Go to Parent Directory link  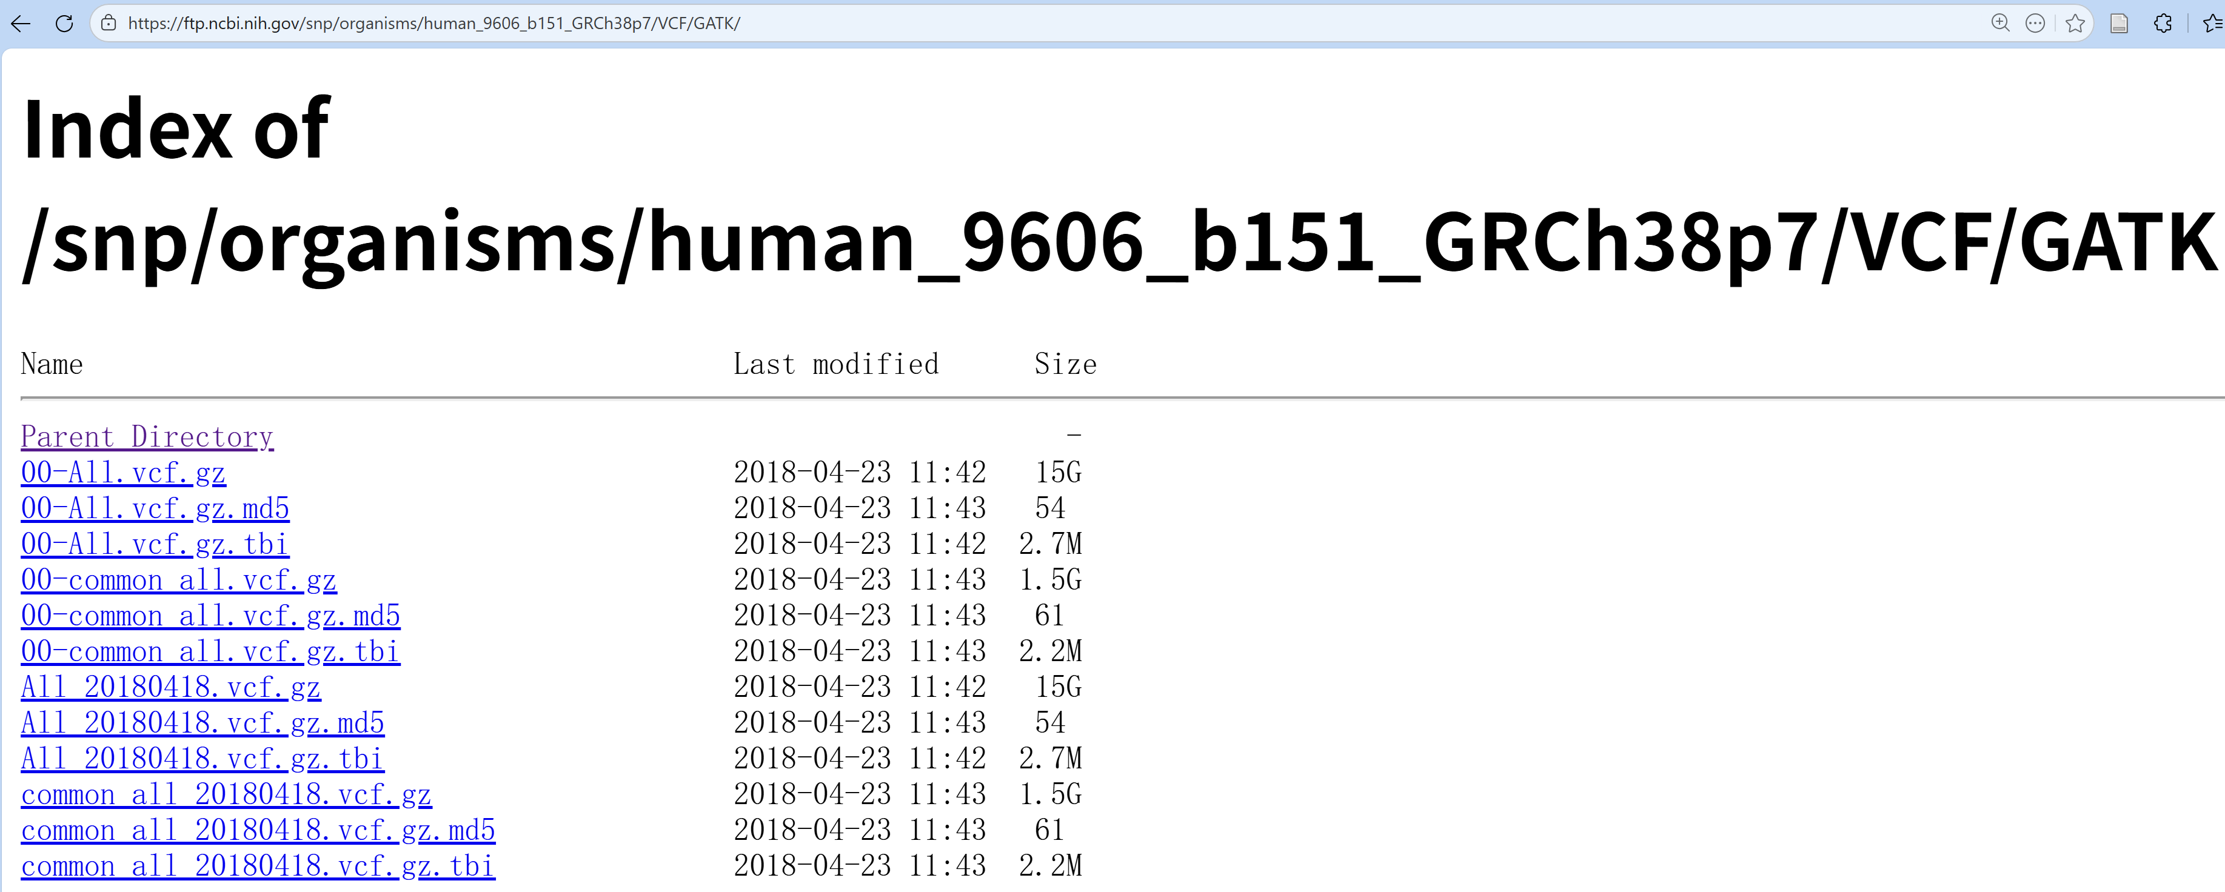point(147,437)
